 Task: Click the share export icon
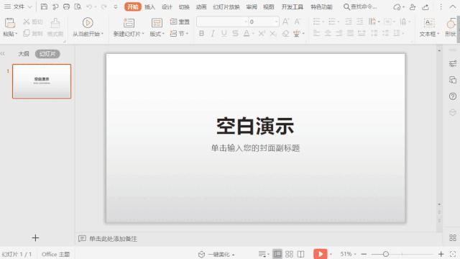coord(425,6)
